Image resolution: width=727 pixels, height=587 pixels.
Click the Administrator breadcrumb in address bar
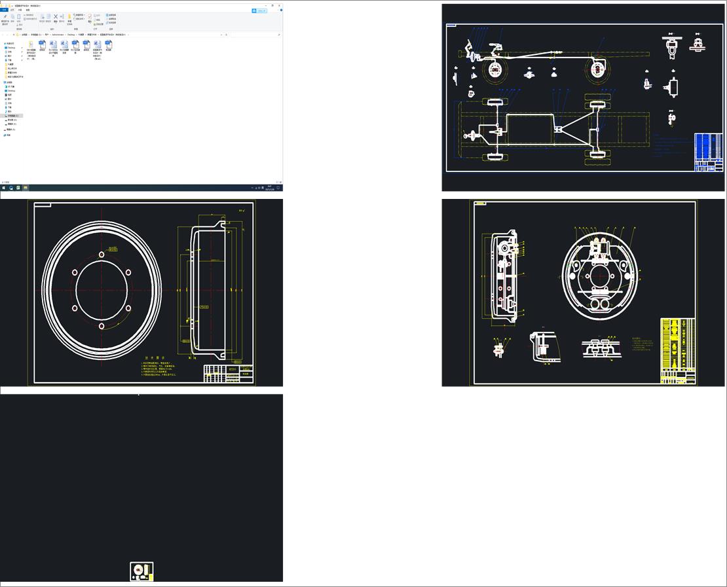[x=58, y=35]
